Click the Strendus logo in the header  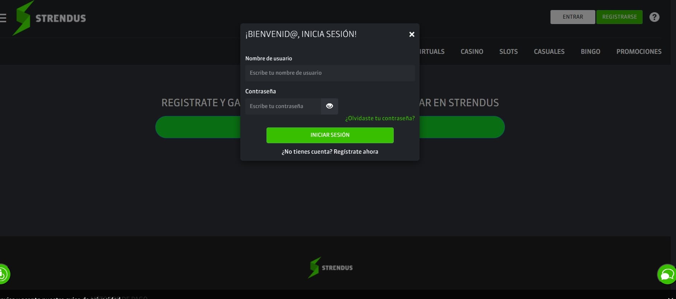tap(49, 18)
